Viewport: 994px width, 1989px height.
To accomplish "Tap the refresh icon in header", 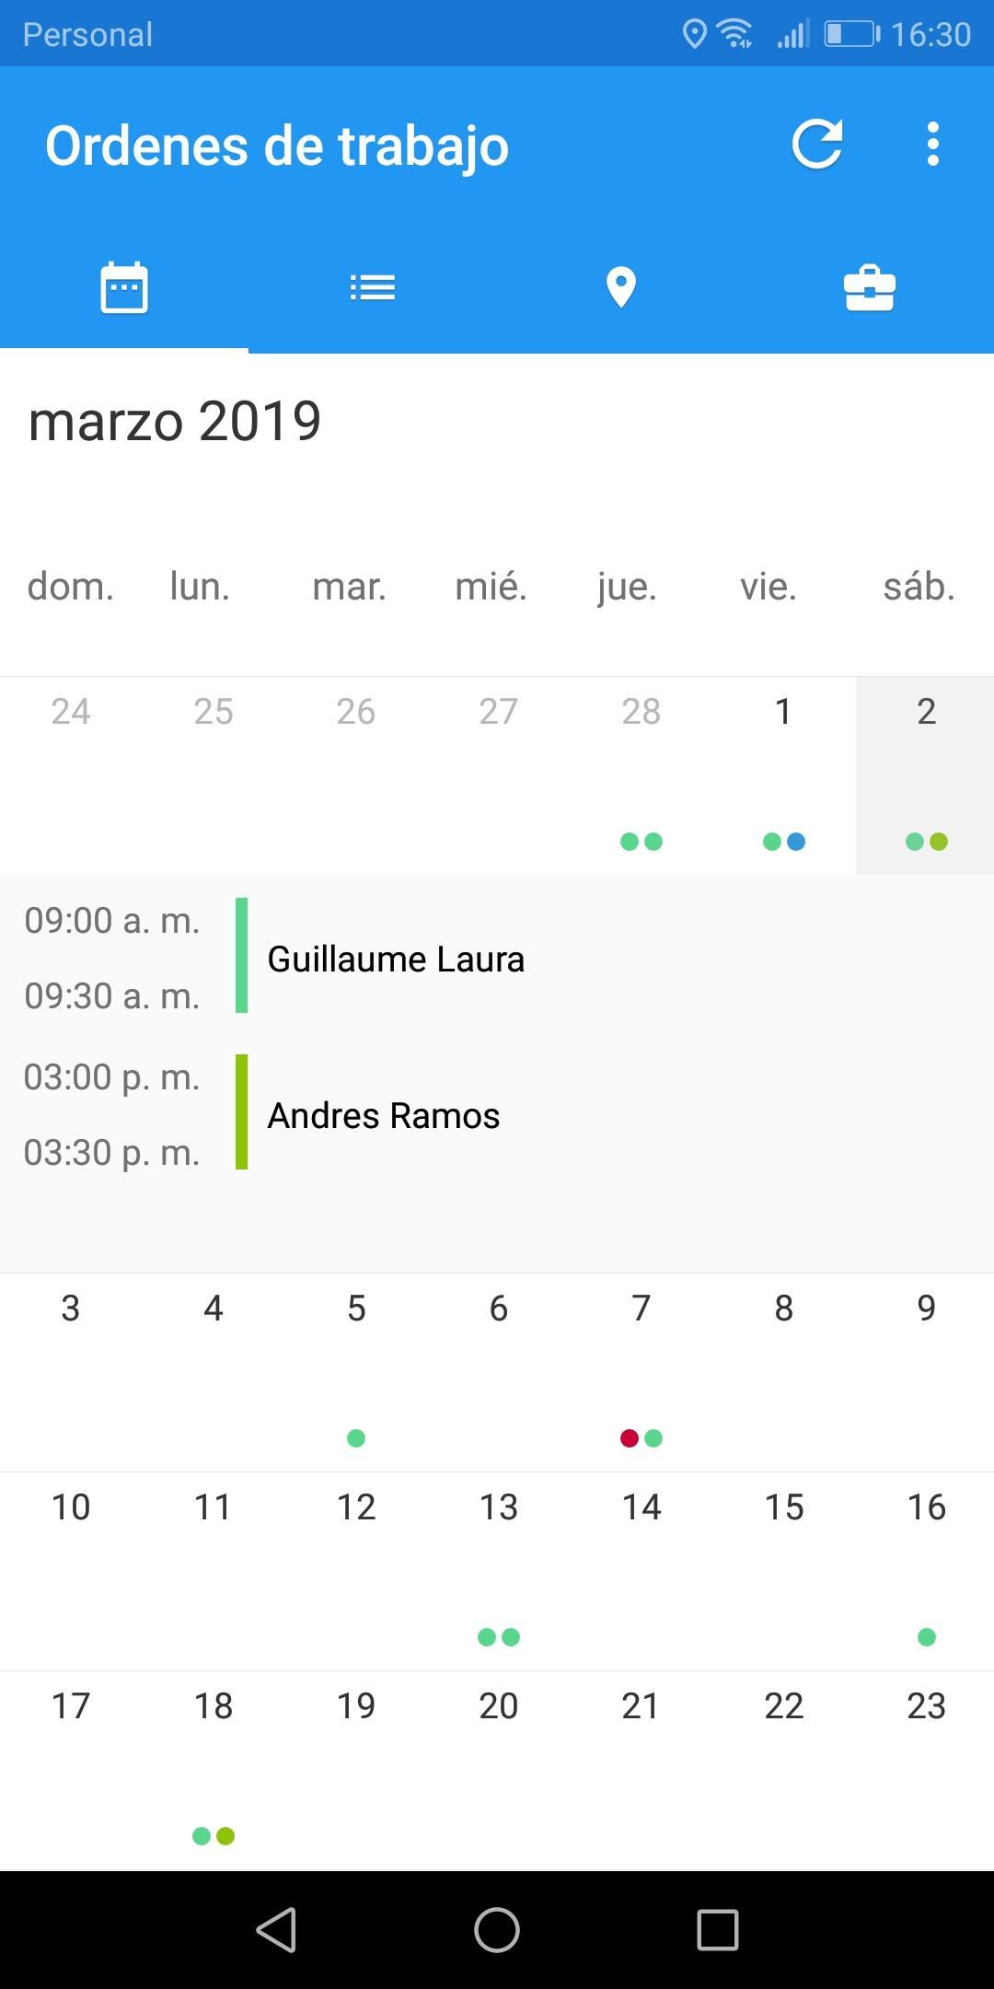I will (x=817, y=145).
